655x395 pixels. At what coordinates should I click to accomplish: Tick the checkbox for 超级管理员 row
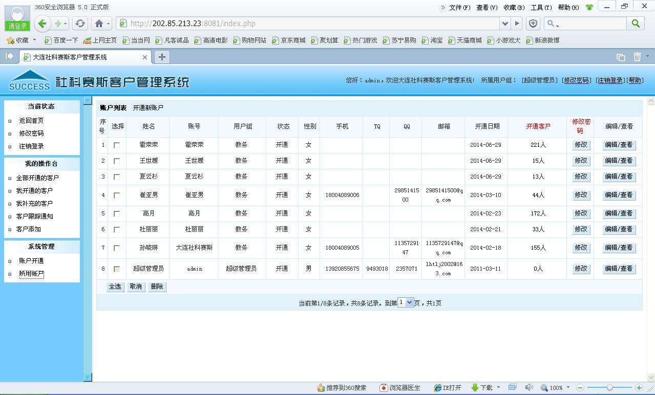tap(117, 269)
